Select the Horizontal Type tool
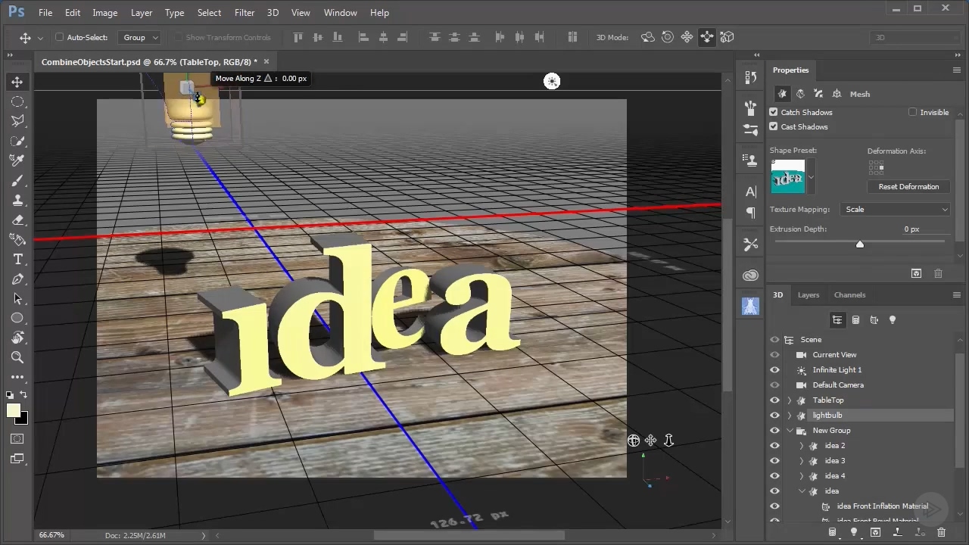969x545 pixels. pos(17,260)
